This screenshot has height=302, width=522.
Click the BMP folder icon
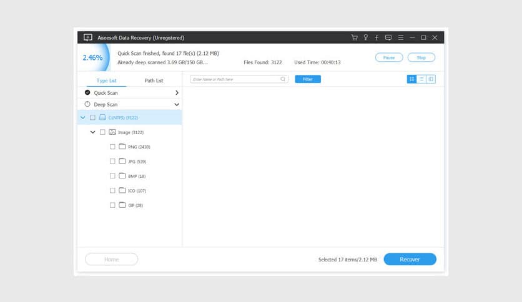point(122,175)
